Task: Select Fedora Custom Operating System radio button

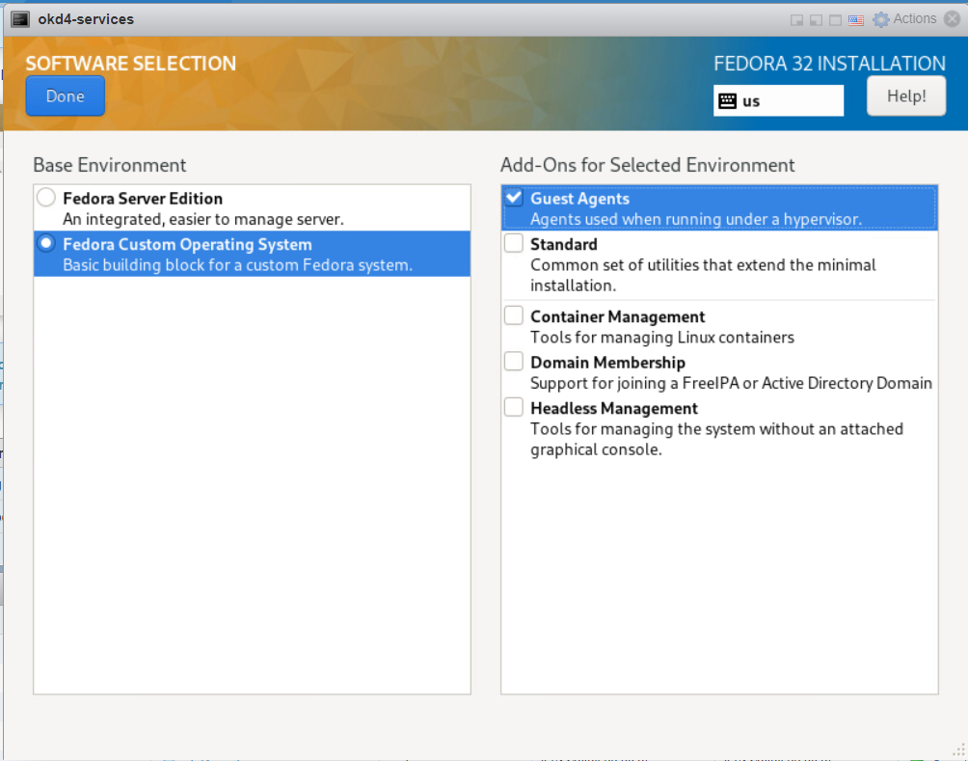Action: (45, 243)
